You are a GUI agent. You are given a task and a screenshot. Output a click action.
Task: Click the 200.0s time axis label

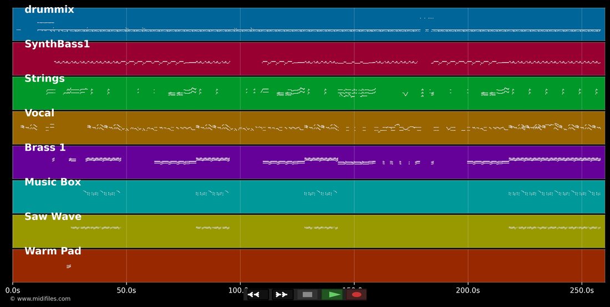pyautogui.click(x=468, y=291)
